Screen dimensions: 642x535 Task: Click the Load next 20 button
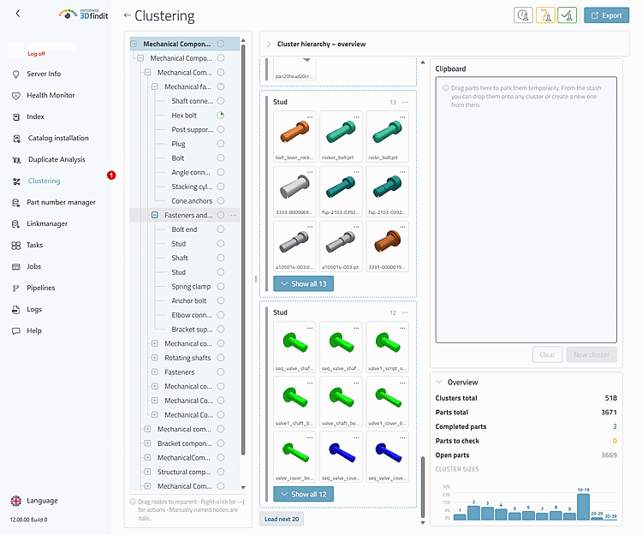[282, 519]
